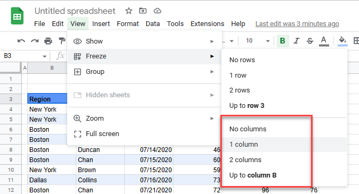Print the spreadsheet
The image size is (359, 194).
pos(48,41)
